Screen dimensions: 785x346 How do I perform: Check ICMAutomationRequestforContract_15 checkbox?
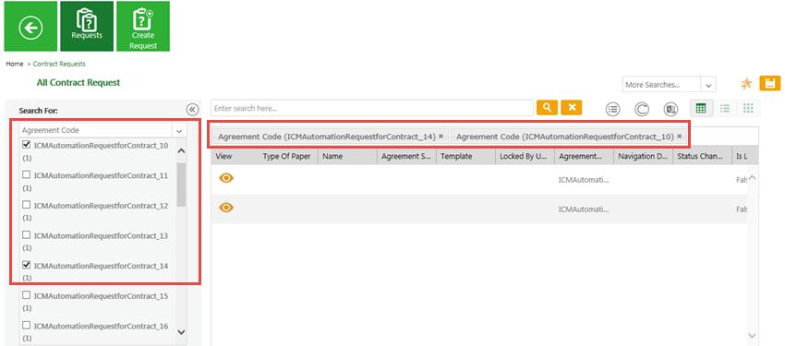(x=27, y=295)
